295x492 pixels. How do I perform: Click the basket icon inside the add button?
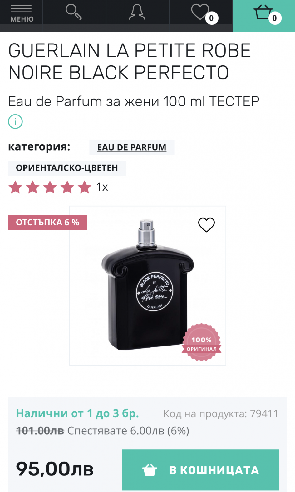pos(150,470)
